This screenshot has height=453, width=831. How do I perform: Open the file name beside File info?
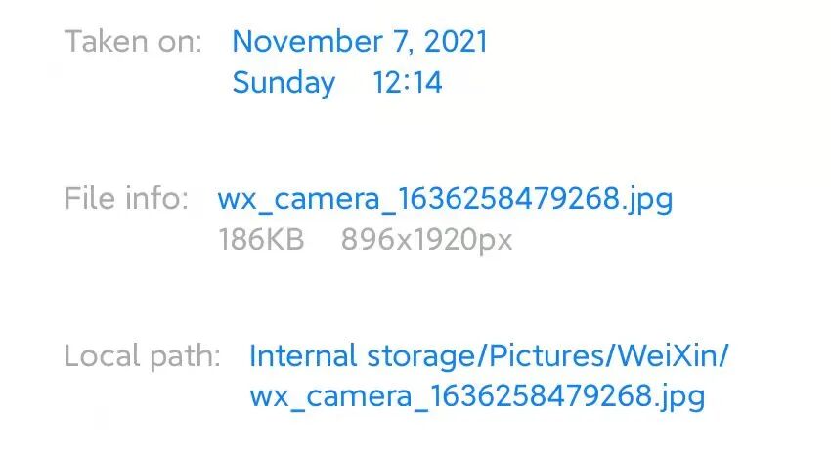pos(445,199)
